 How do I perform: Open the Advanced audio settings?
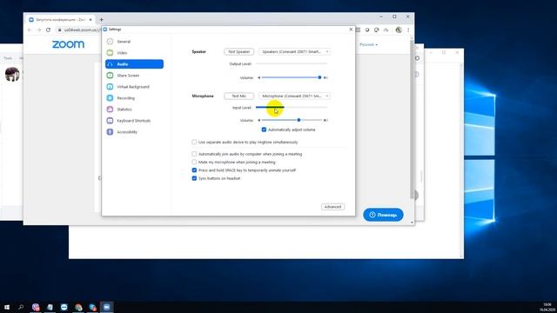(x=332, y=207)
